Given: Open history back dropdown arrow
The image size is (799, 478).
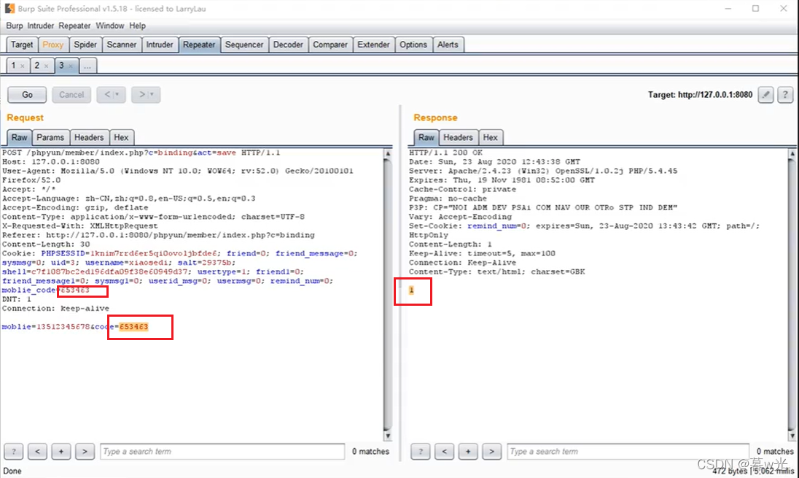Looking at the screenshot, I should tap(117, 94).
